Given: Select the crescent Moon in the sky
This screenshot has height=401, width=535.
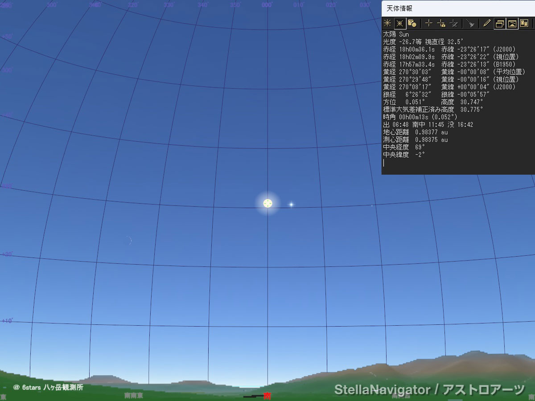Looking at the screenshot, I should [129, 241].
